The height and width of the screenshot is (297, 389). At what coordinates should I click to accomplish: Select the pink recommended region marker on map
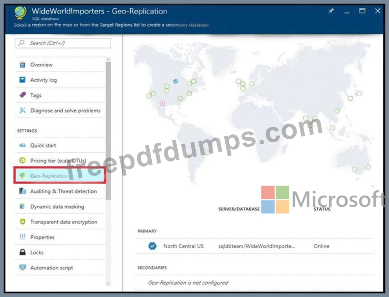162,103
